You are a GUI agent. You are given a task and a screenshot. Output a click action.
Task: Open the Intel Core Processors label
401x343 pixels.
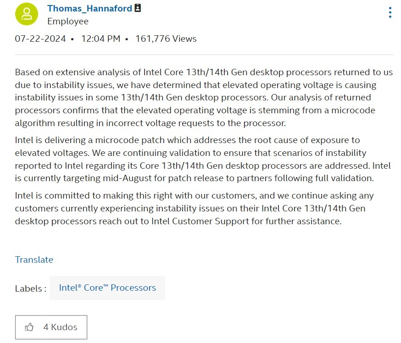[107, 288]
